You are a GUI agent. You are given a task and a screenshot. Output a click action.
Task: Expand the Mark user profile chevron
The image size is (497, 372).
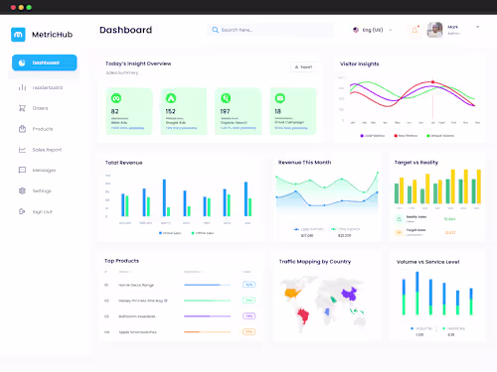tap(477, 27)
